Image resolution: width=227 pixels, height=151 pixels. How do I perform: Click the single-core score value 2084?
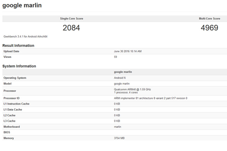[x=71, y=28]
